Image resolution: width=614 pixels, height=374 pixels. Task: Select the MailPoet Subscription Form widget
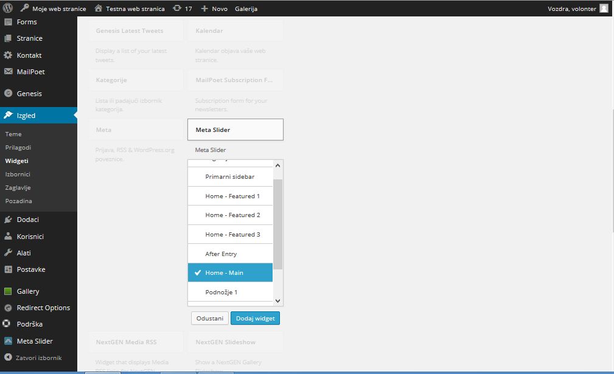pyautogui.click(x=235, y=80)
